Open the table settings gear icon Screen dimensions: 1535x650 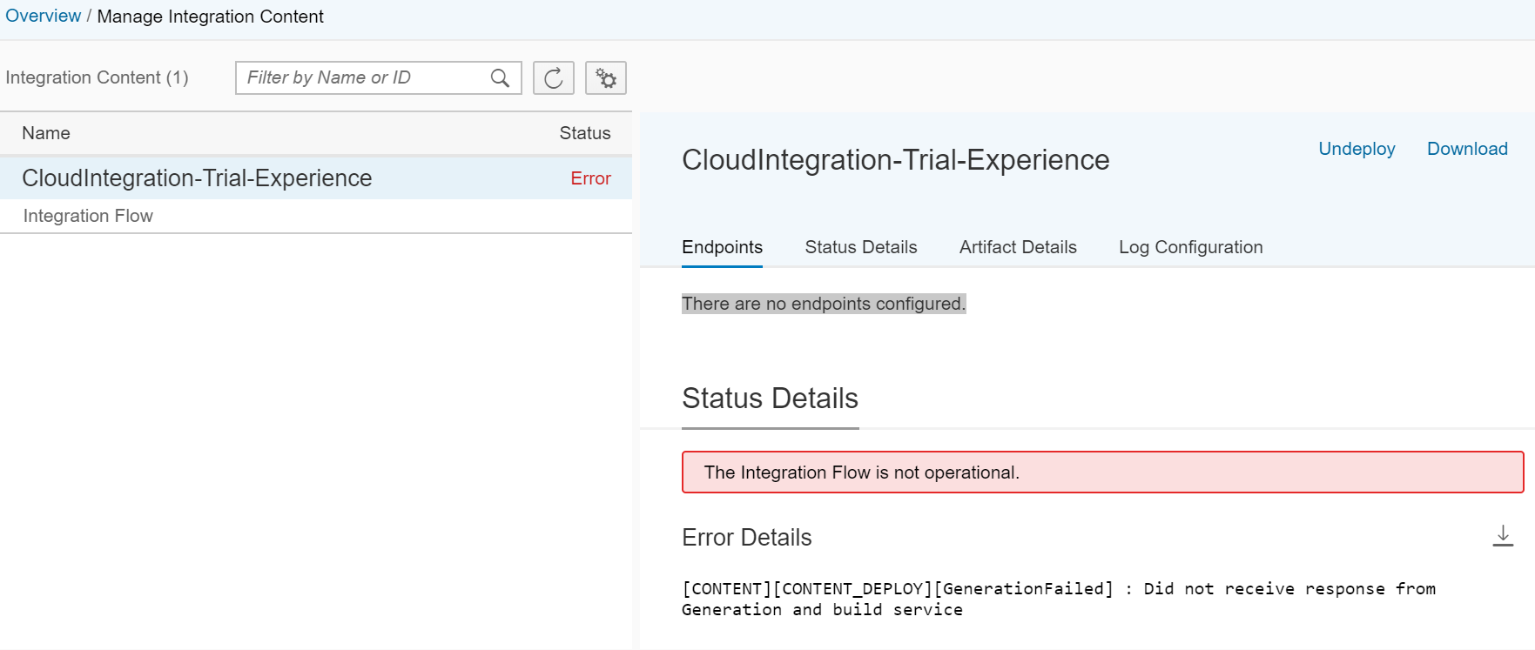(606, 78)
